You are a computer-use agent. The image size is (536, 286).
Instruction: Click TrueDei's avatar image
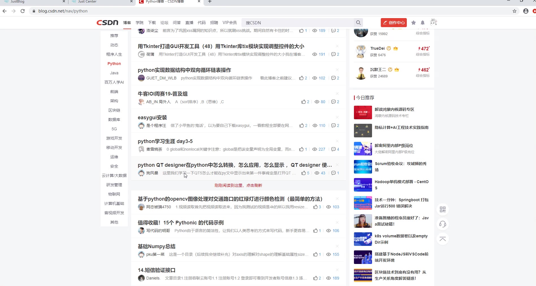pyautogui.click(x=361, y=52)
